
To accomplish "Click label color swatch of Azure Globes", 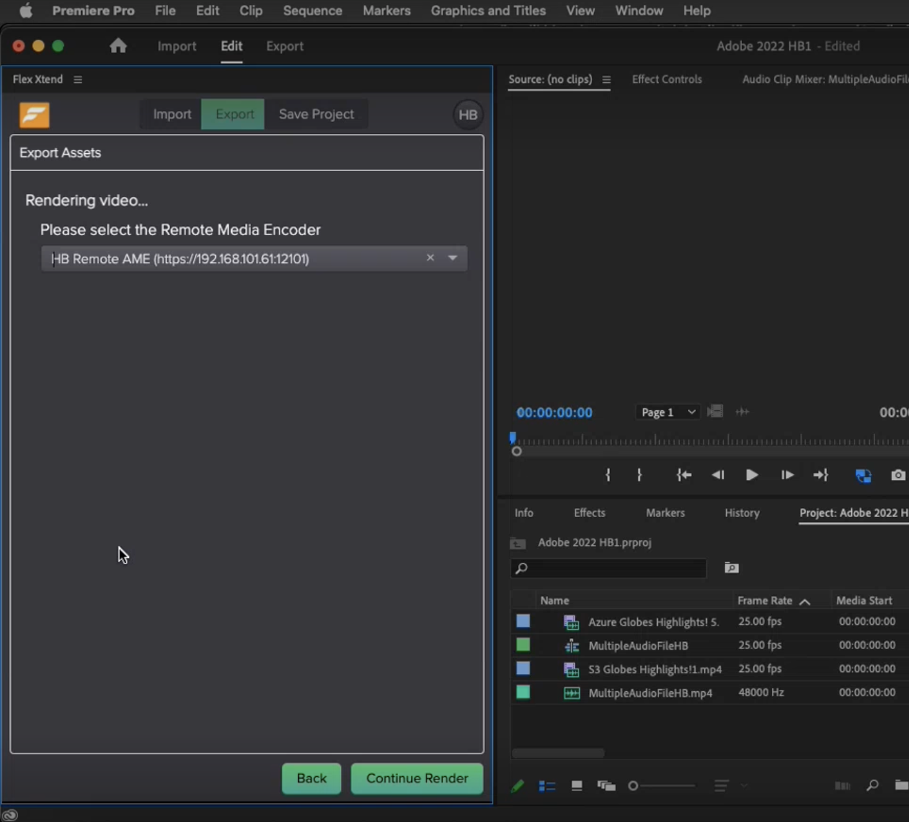I will 523,621.
